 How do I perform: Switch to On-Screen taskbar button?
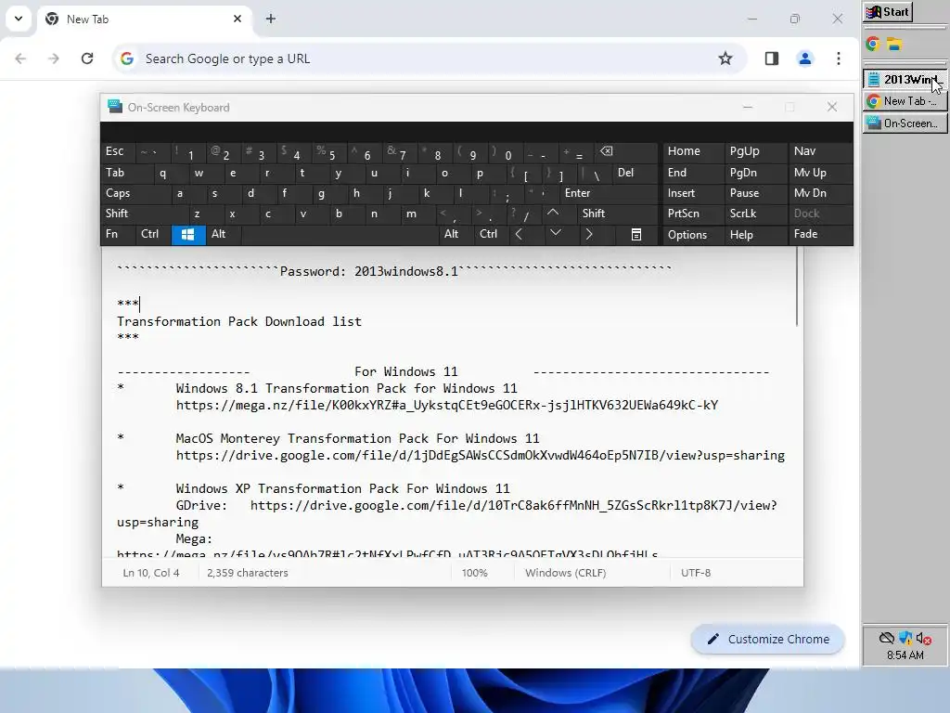904,123
